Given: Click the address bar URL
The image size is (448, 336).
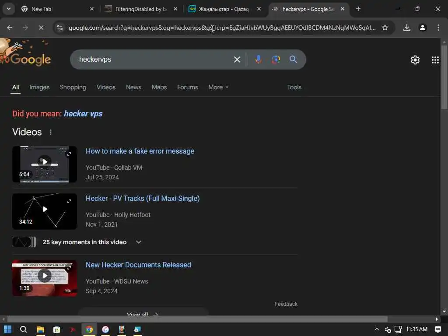Looking at the screenshot, I should pos(222,28).
